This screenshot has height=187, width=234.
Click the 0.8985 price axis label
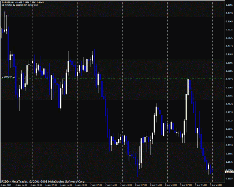pos(229,154)
